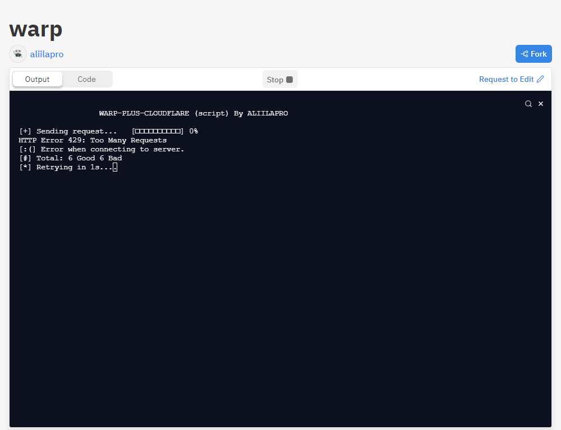Select HTTP Error 429 line
The width and height of the screenshot is (561, 430).
coord(93,140)
